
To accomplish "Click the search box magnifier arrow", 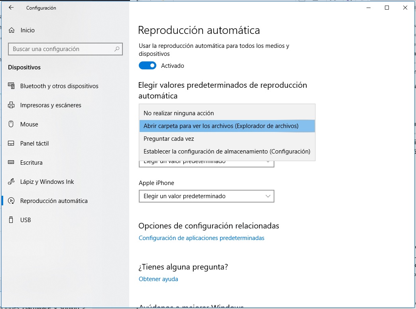I will tap(117, 49).
